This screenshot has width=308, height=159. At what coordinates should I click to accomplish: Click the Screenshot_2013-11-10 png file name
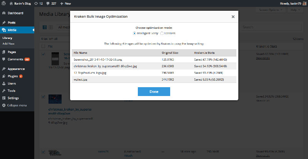(x=98, y=60)
